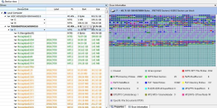217x108 pixels.
Task: Sort by the Start column header
Action: tap(84, 9)
